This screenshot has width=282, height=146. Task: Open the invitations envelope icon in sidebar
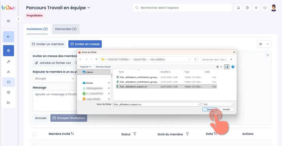(9, 82)
